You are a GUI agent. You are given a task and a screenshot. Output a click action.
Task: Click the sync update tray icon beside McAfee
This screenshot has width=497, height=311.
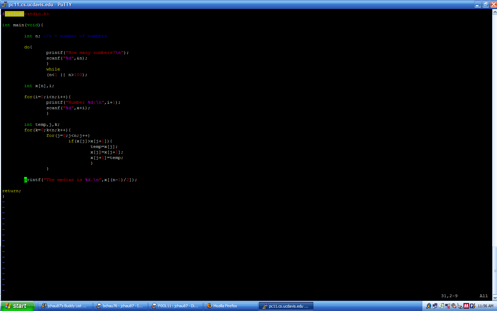[472, 306]
